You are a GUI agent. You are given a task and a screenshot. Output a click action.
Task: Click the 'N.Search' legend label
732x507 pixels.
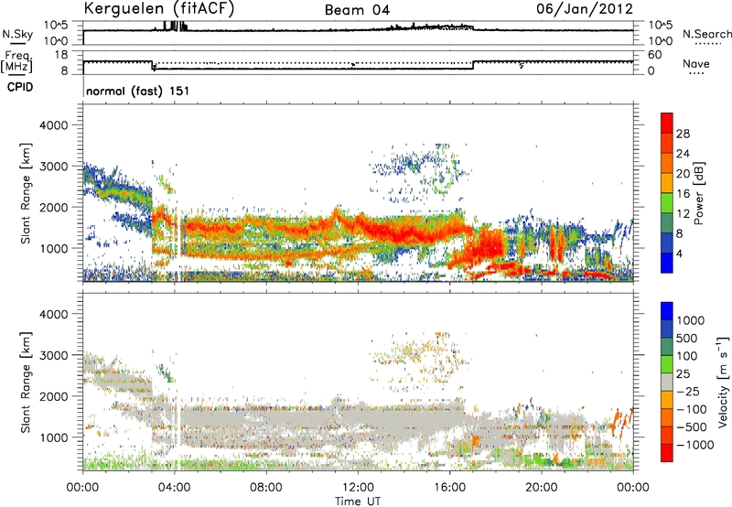[707, 34]
